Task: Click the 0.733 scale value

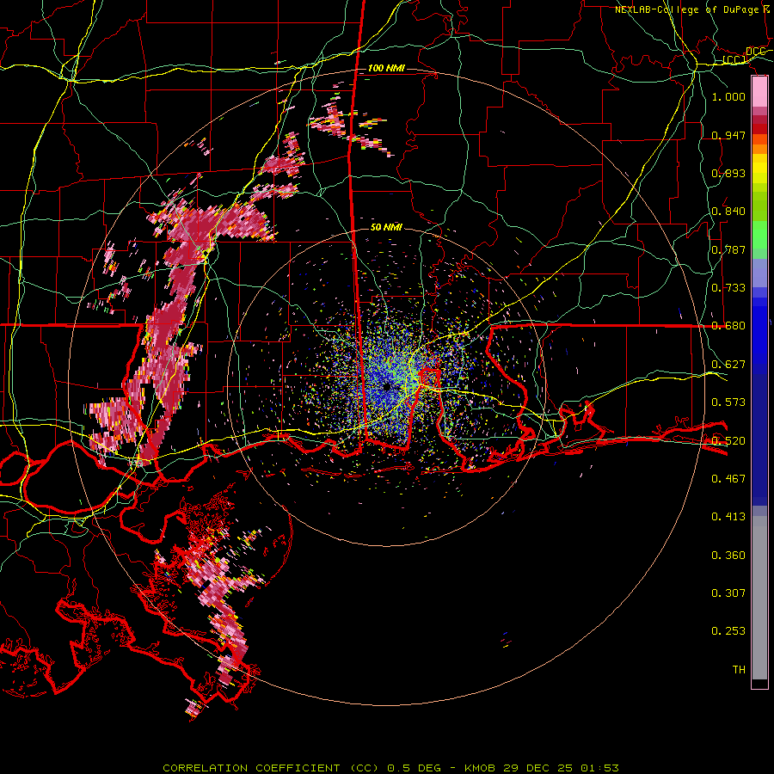Action: (728, 287)
